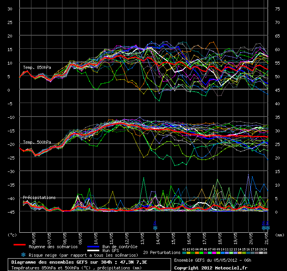Select perturbation 20 gray color swatch

pos(266,253)
